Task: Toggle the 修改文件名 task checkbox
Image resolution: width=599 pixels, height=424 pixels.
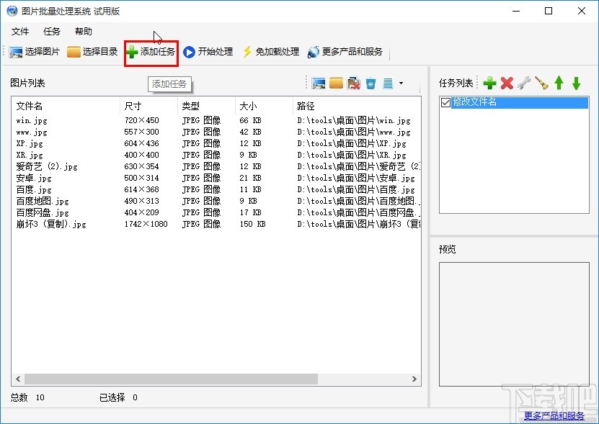Action: coord(446,103)
